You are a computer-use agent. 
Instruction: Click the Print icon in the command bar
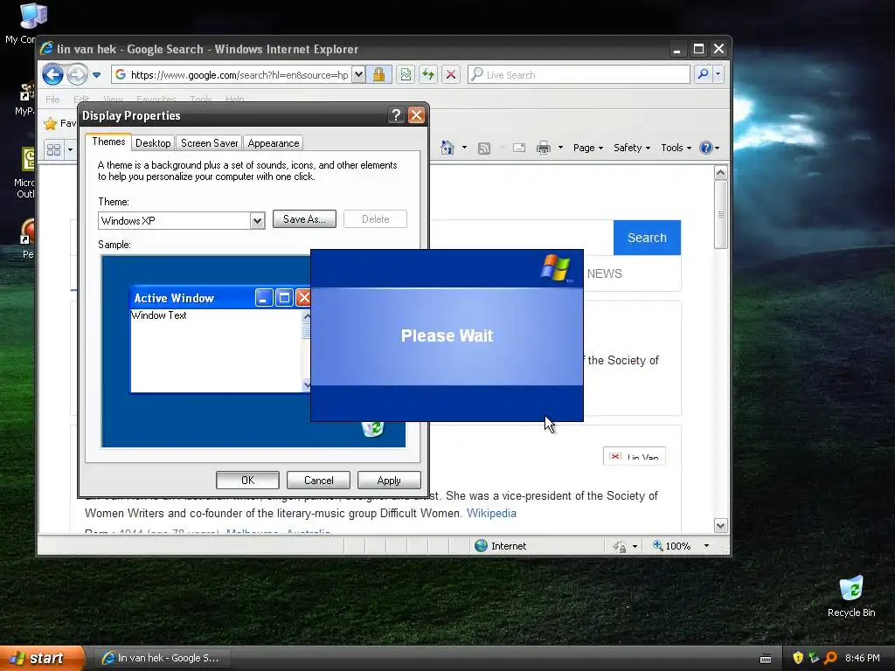(544, 148)
